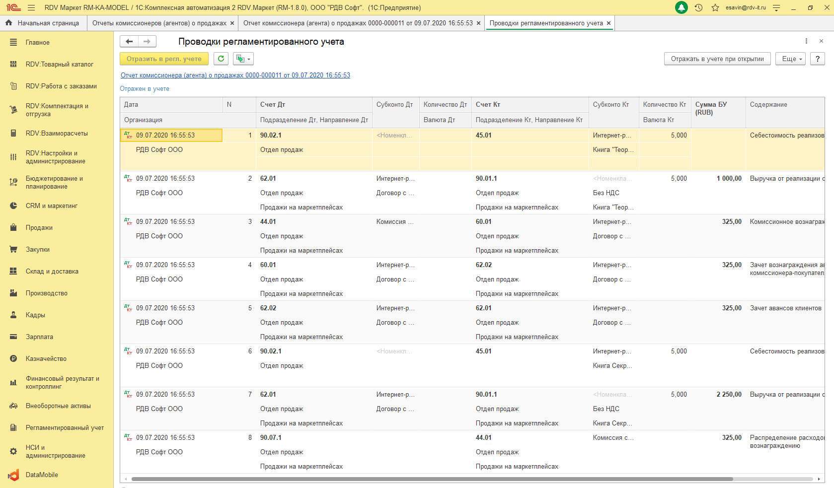Select entry row number 3 with account 44.01

[268, 221]
